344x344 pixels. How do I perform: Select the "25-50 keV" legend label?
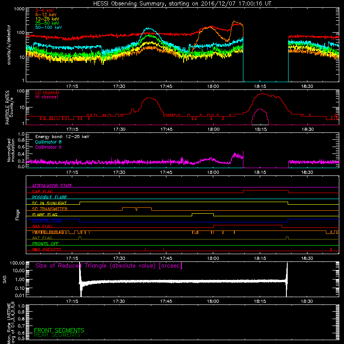coord(47,23)
